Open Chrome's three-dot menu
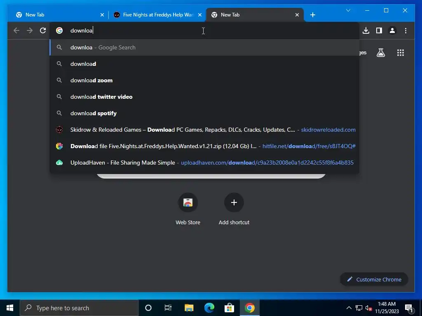422x316 pixels. click(x=406, y=30)
